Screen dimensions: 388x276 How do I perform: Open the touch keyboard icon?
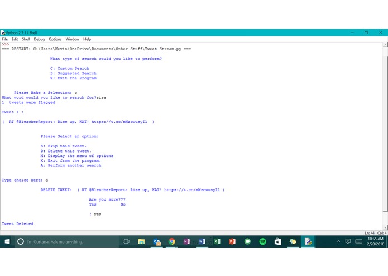click(x=358, y=241)
